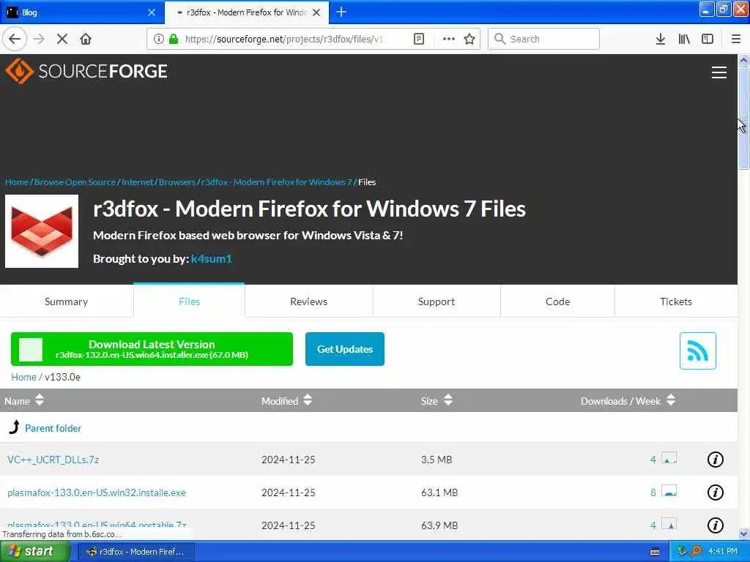Image resolution: width=750 pixels, height=562 pixels.
Task: Sort files by Downloads / Week
Action: click(x=628, y=400)
